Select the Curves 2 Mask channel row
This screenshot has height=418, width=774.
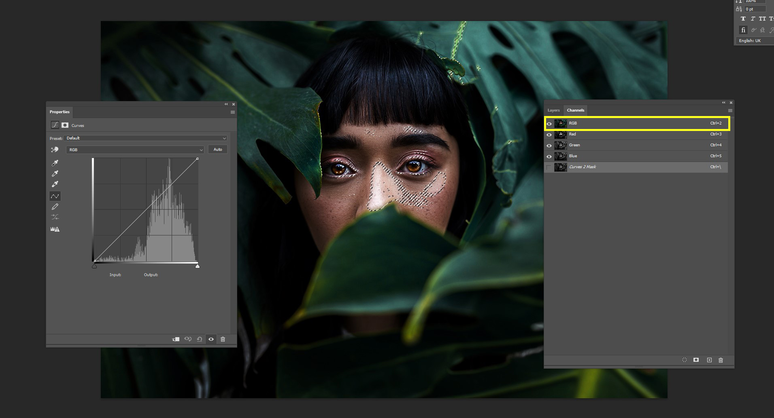tap(636, 167)
